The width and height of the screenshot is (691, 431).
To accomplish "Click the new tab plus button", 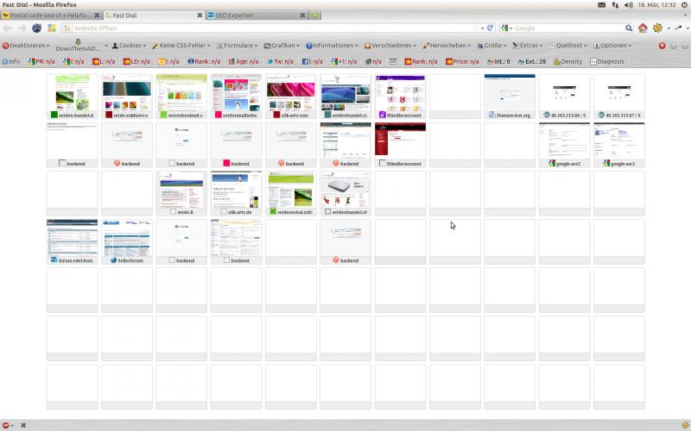I will 315,16.
